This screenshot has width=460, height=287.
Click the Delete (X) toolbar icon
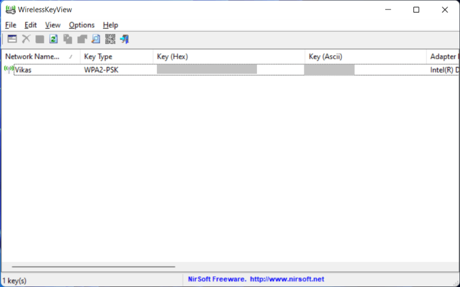26,39
